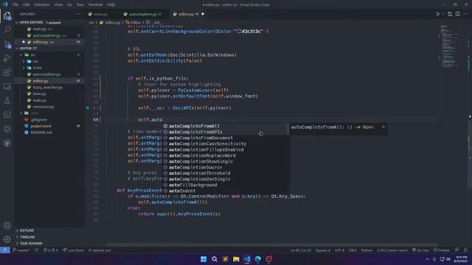Click the unsaved dot on editor.py tab

click(x=203, y=14)
